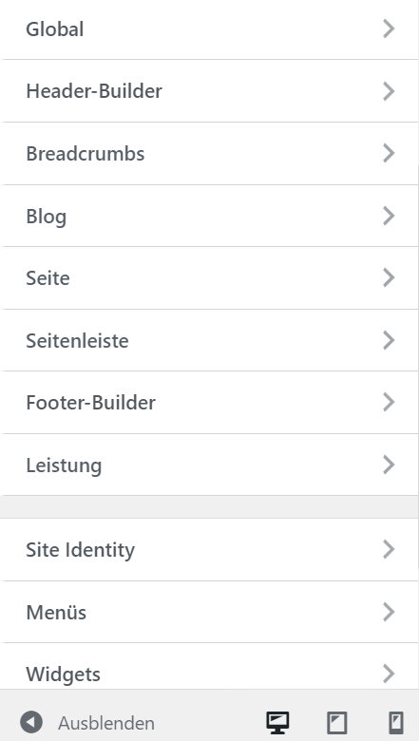The image size is (419, 741).
Task: Open the Footer-Builder panel
Action: tap(209, 403)
